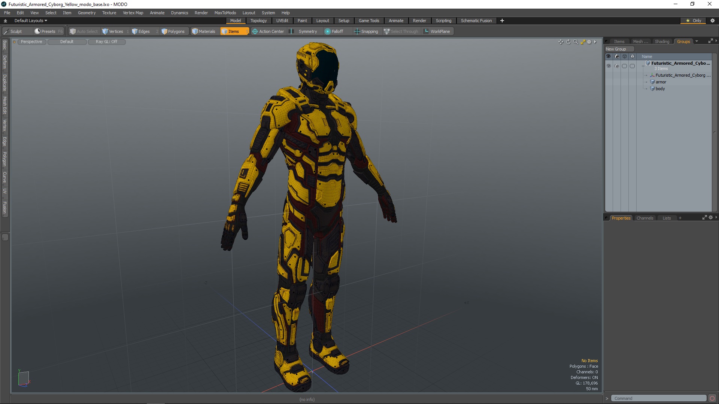Click the record button next to Command
The image size is (719, 404).
tap(712, 398)
